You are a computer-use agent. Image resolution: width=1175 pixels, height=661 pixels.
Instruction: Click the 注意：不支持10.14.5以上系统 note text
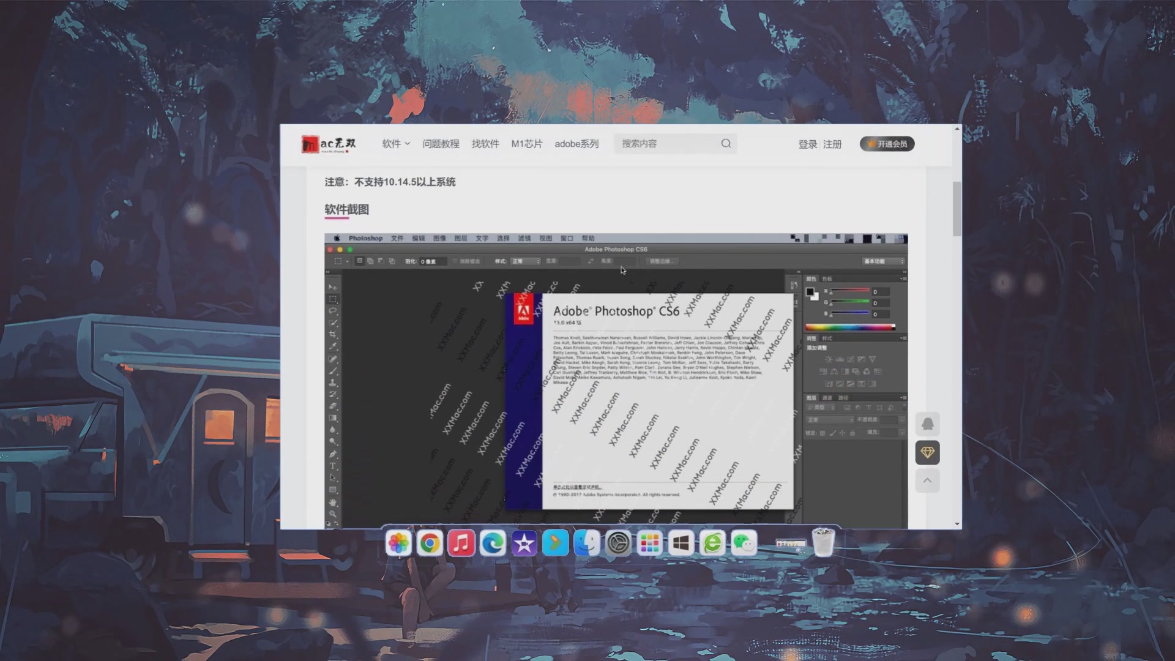(x=390, y=182)
